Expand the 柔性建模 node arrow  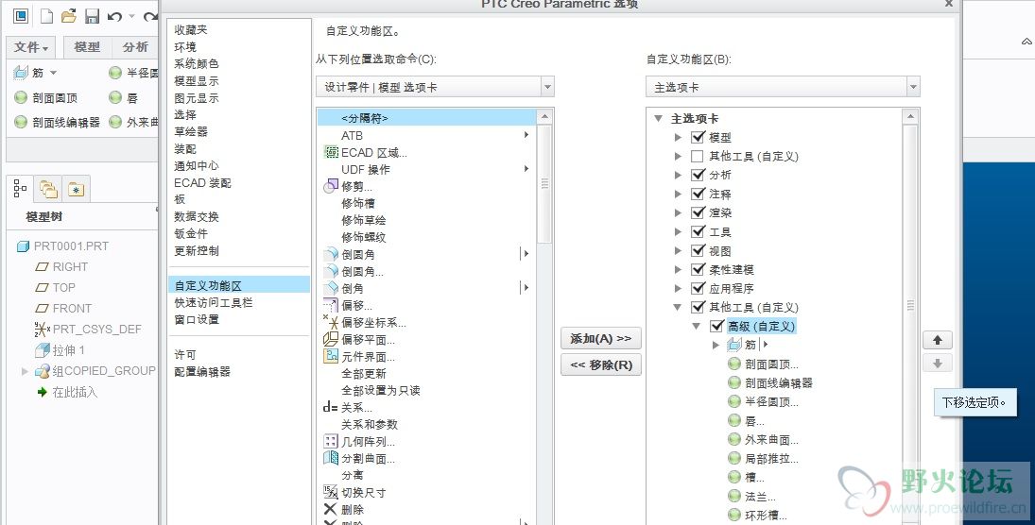[x=678, y=269]
